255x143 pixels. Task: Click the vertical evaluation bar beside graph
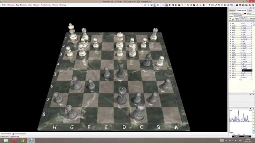(253, 122)
